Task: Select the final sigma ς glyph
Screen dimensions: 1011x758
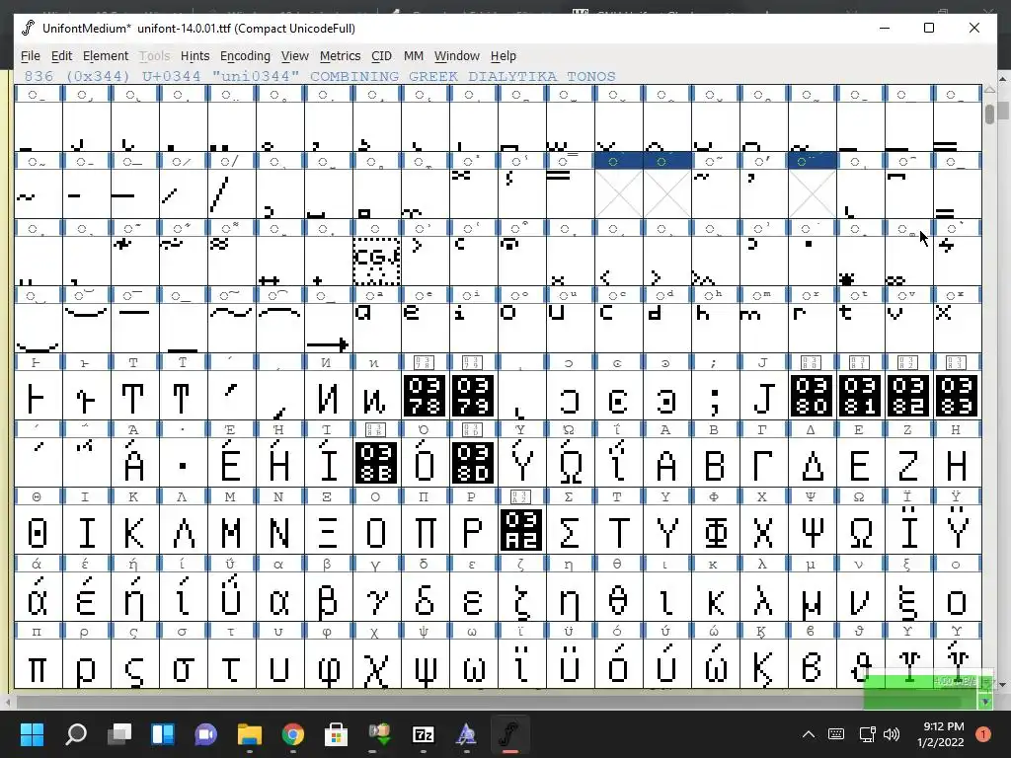Action: (x=134, y=663)
